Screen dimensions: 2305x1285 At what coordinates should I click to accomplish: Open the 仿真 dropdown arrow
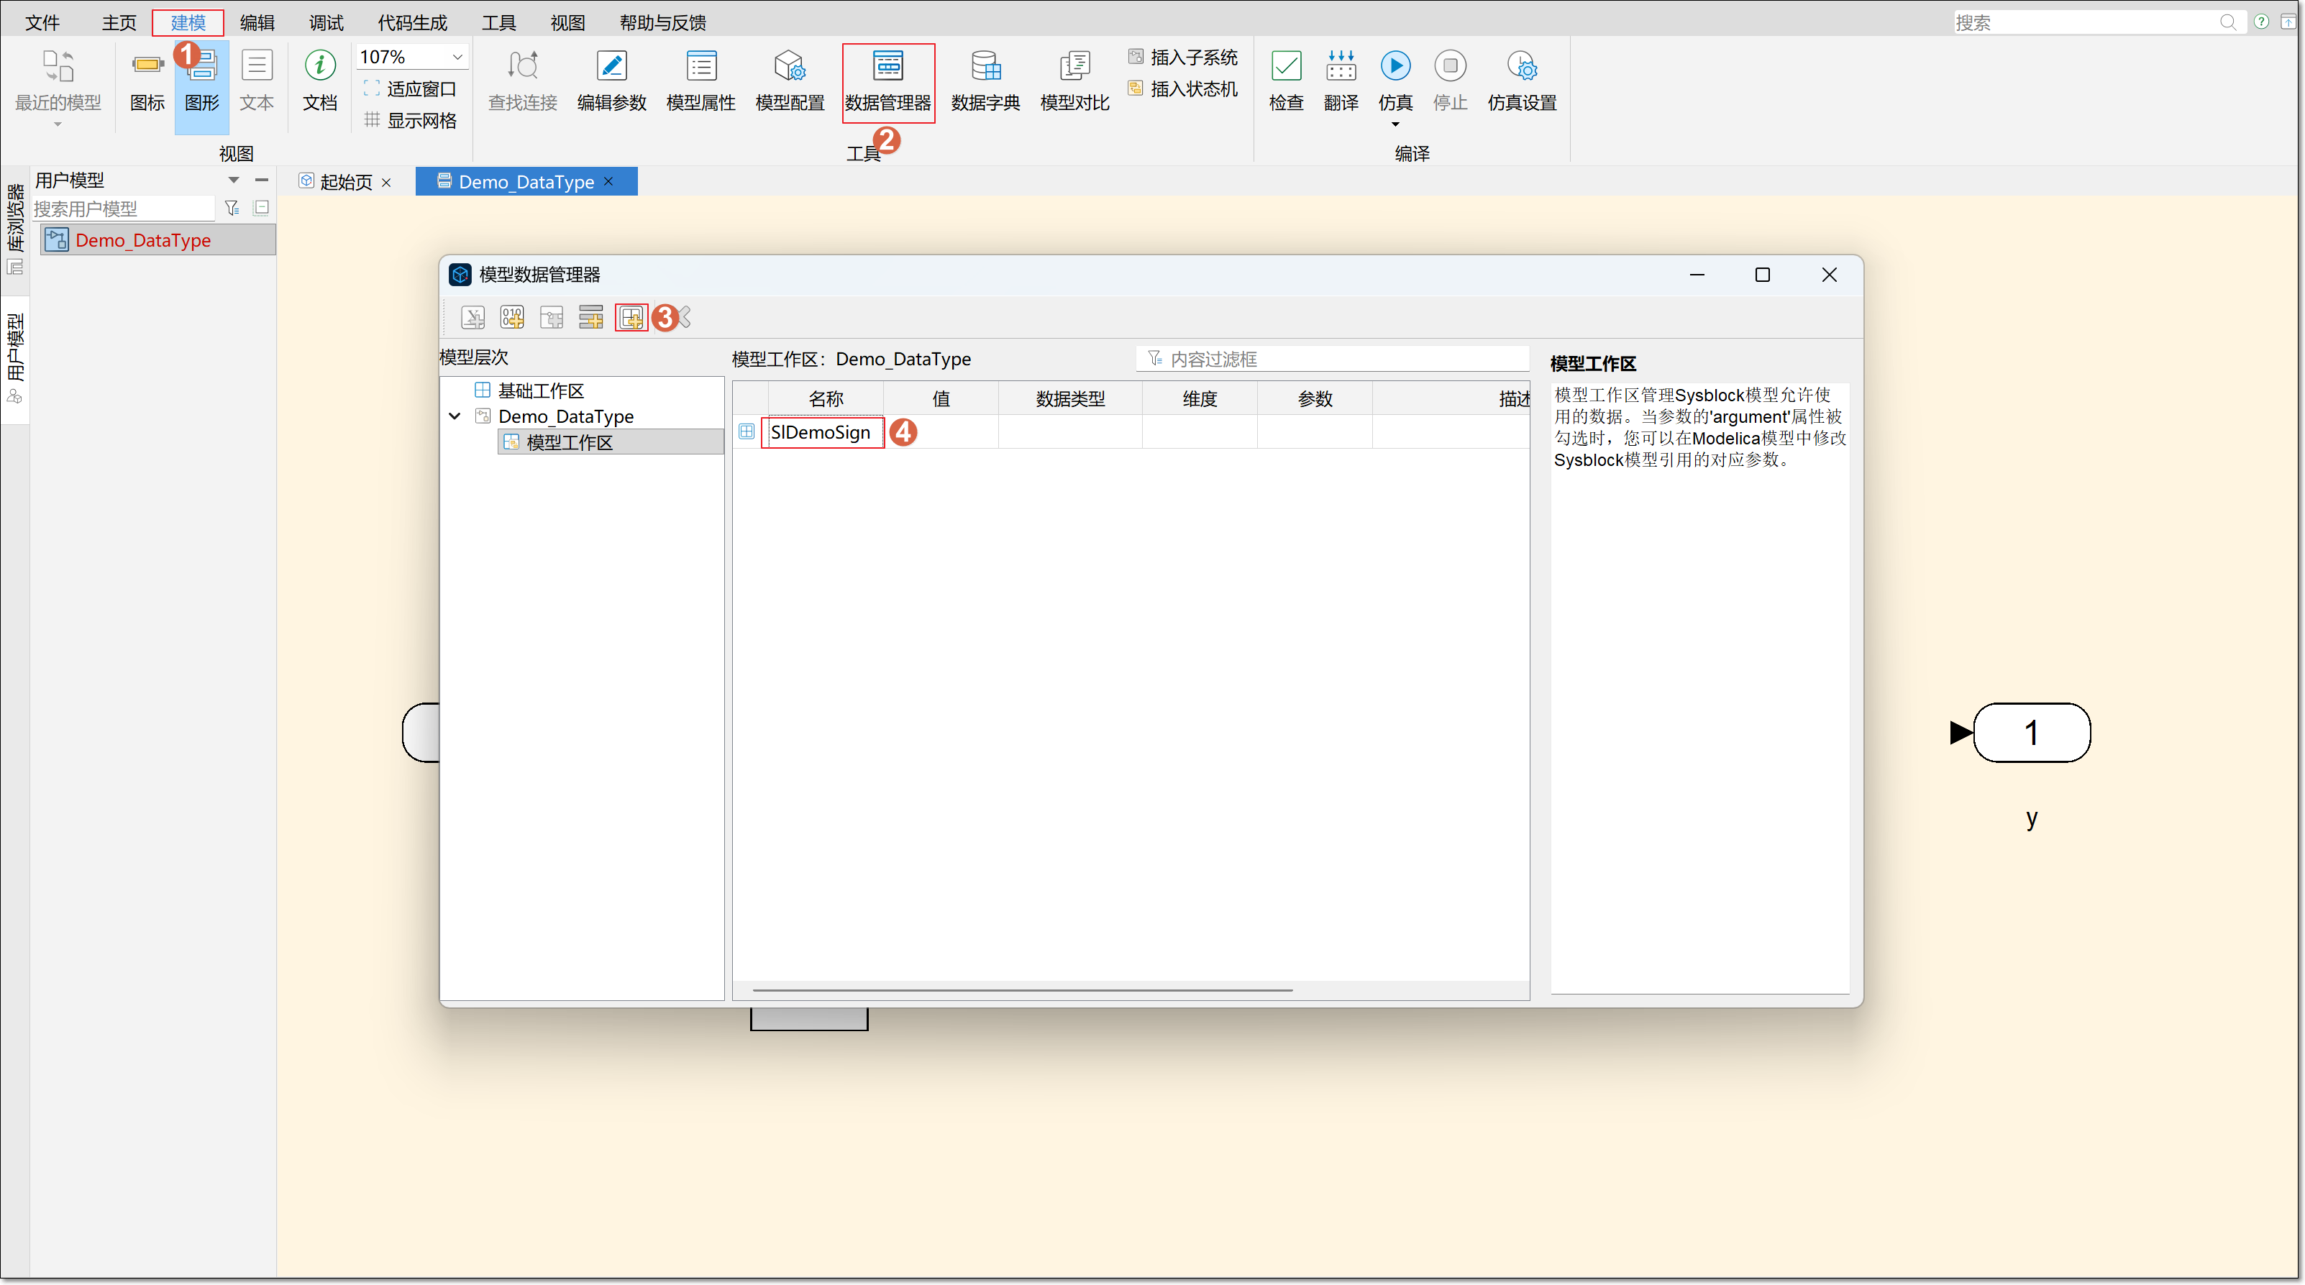click(1395, 124)
